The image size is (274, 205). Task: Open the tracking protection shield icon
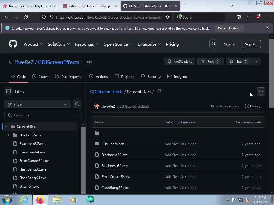(44, 17)
